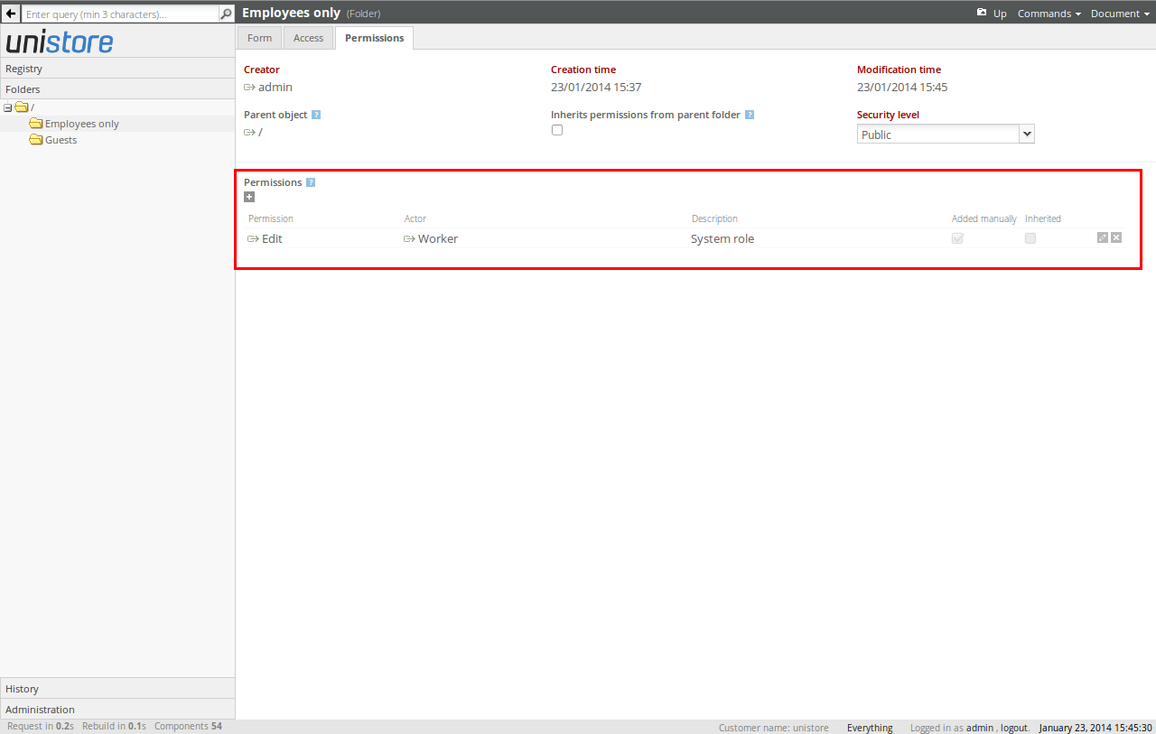1156x734 pixels.
Task: Click the System role description cell
Action: [x=722, y=239]
